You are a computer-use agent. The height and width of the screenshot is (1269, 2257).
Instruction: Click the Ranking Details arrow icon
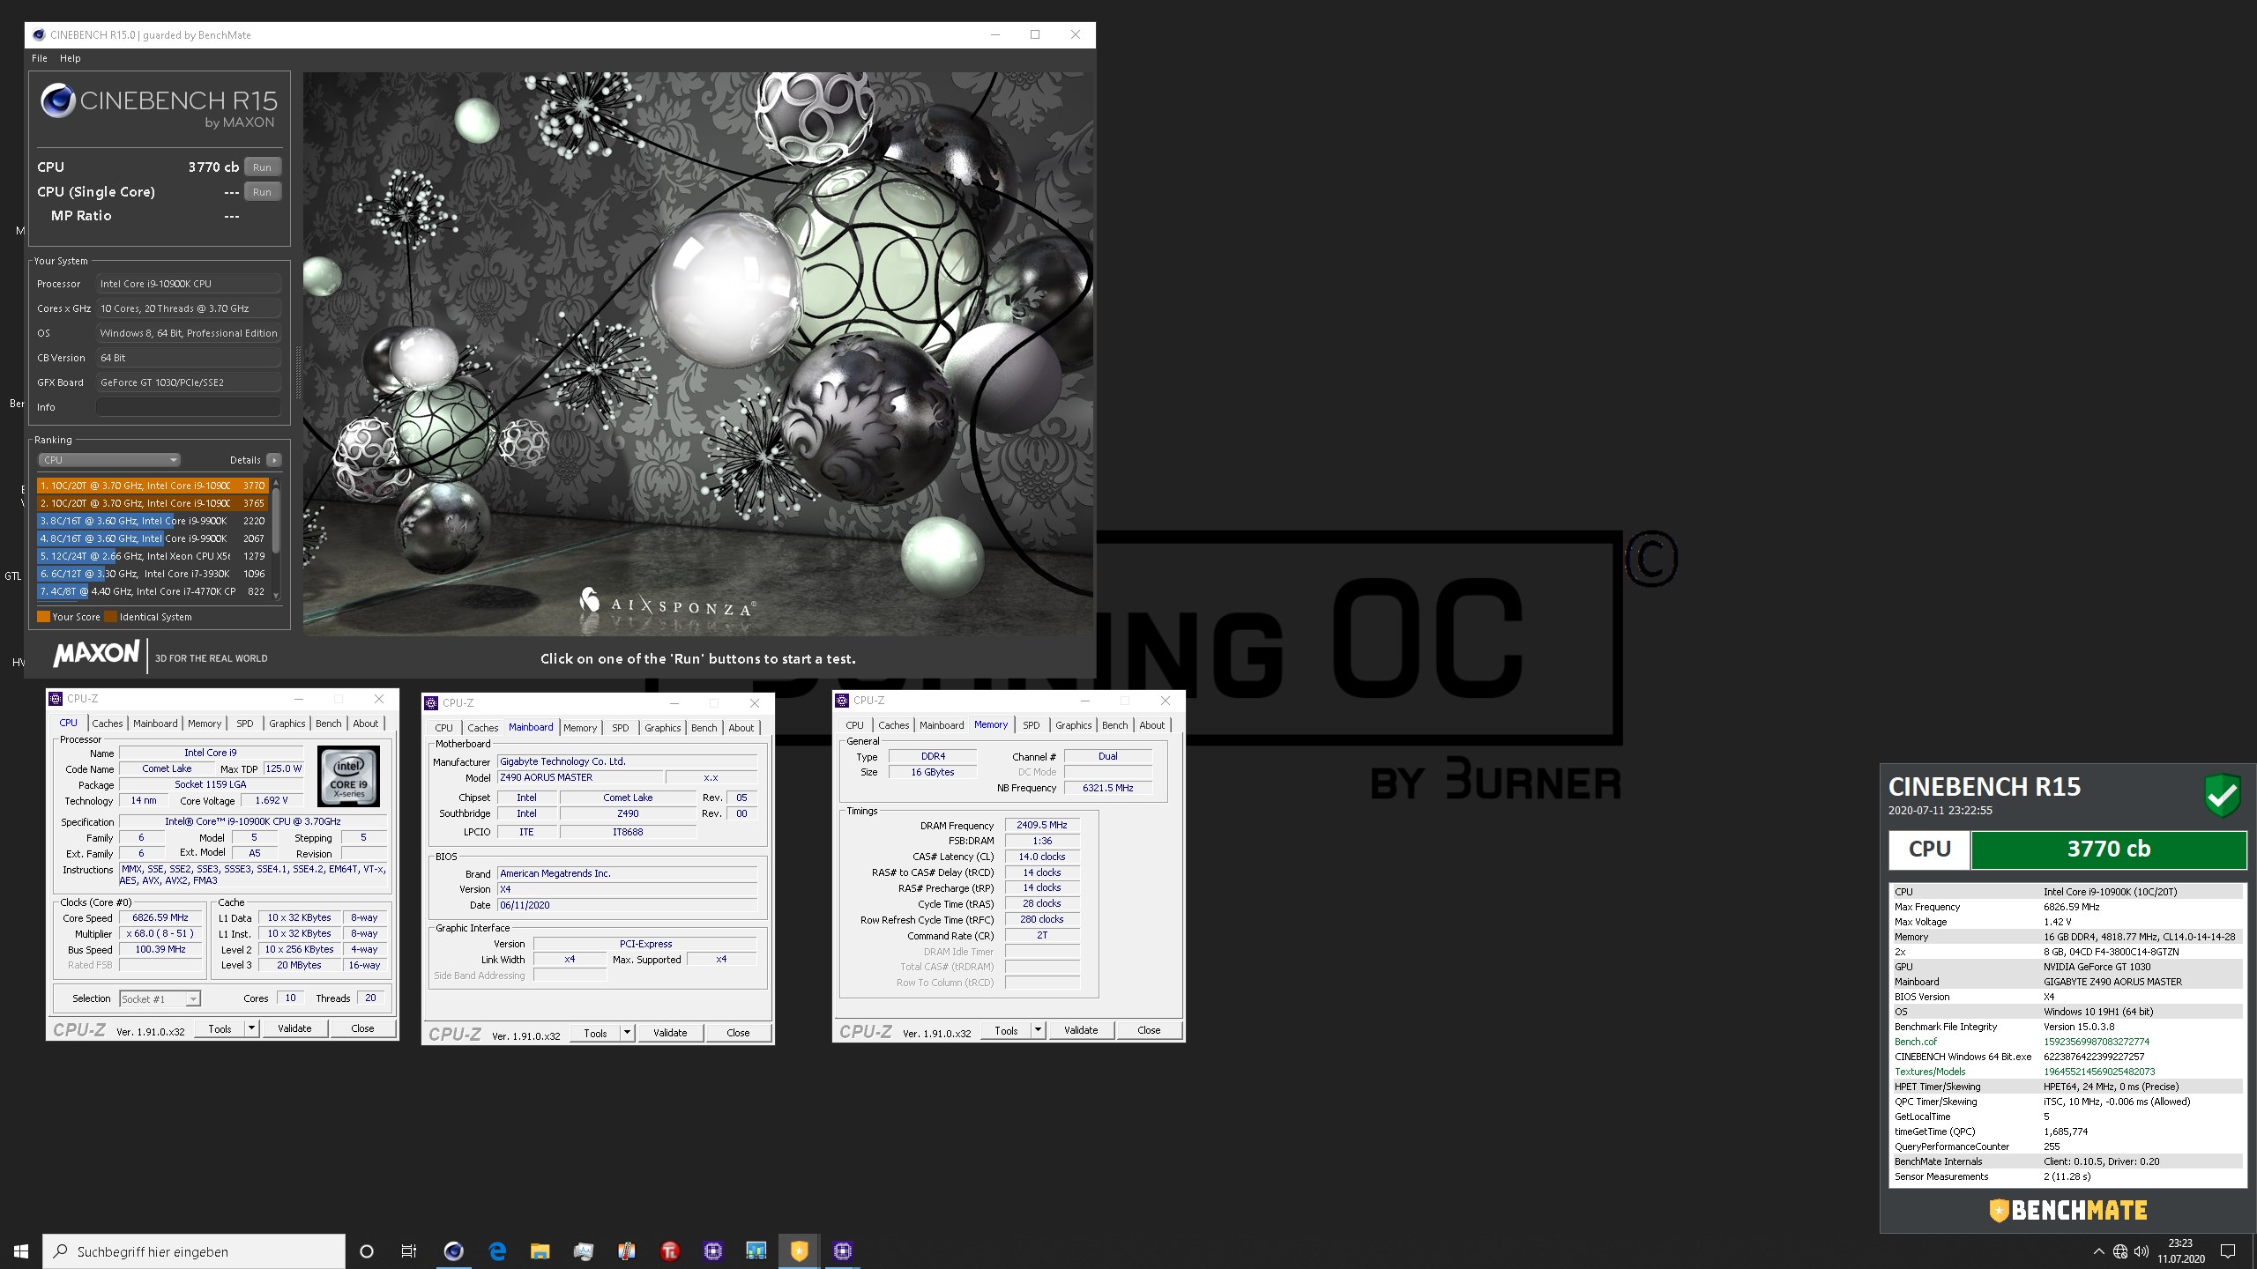[274, 460]
